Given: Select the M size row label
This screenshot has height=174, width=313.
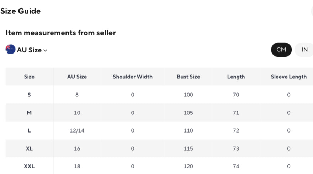Looking at the screenshot, I should click(29, 113).
